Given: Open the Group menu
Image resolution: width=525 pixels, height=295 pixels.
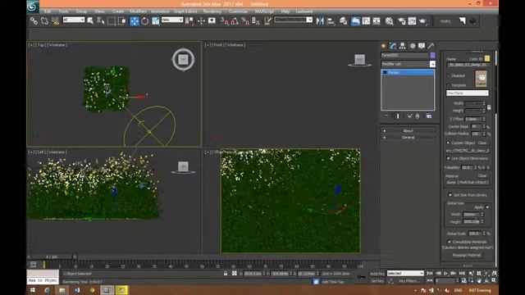Looking at the screenshot, I should click(81, 11).
